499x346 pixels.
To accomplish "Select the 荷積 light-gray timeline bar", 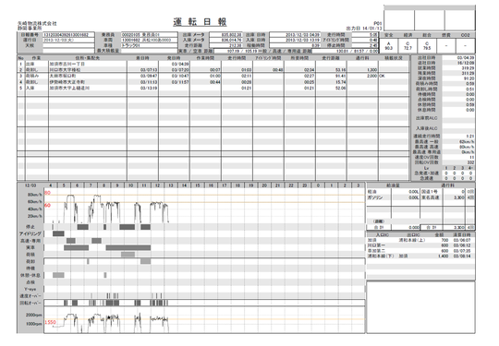I will coord(128,255).
